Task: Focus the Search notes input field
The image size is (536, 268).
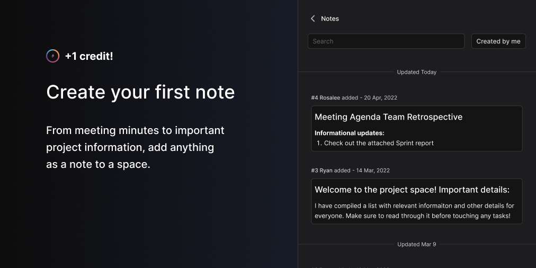Action: coord(386,41)
